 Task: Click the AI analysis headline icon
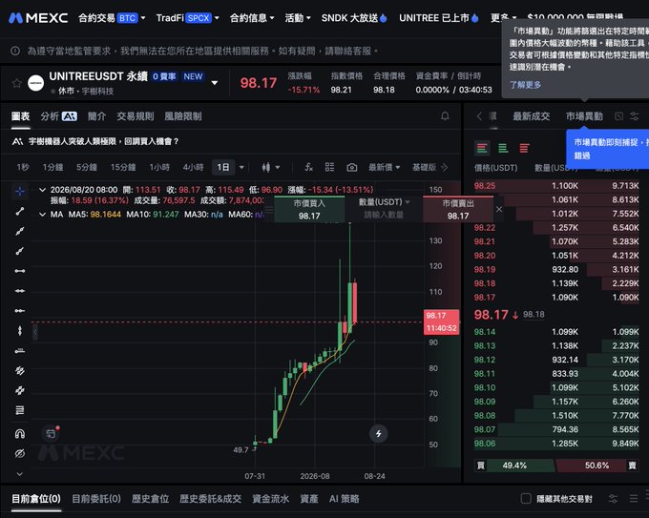point(17,141)
